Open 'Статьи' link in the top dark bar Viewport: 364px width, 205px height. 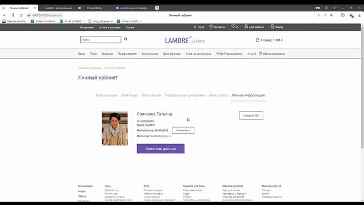pos(130,27)
